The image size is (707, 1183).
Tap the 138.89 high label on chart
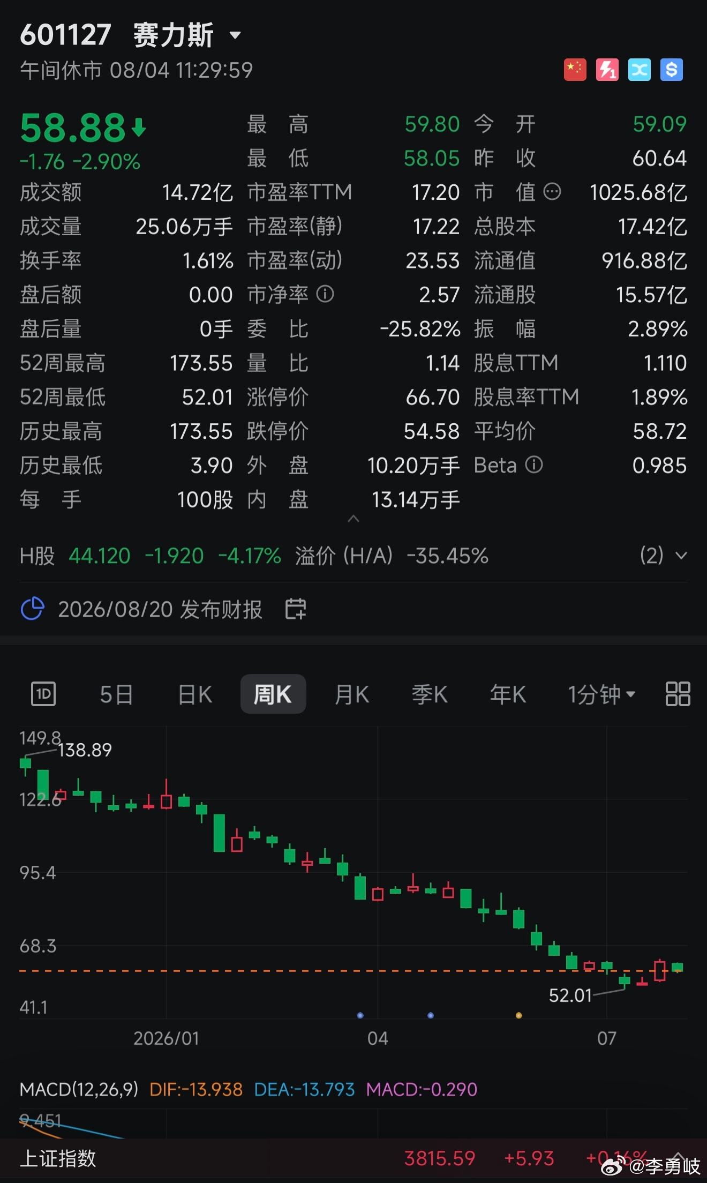[85, 750]
